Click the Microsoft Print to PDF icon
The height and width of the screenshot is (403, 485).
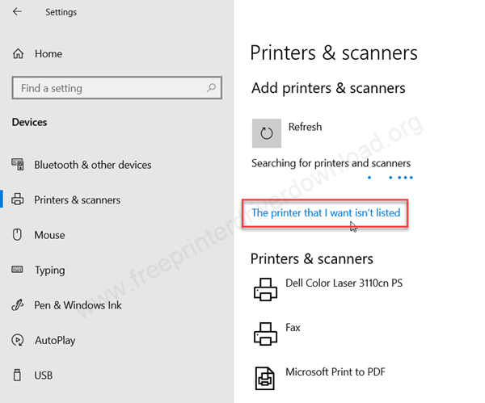click(x=265, y=377)
